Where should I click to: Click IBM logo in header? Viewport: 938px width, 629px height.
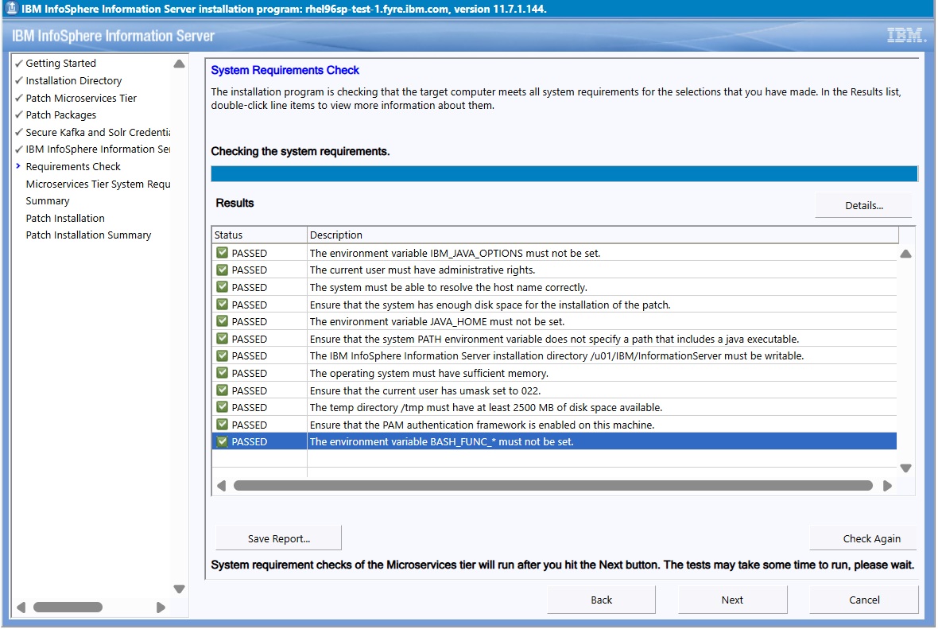click(905, 35)
